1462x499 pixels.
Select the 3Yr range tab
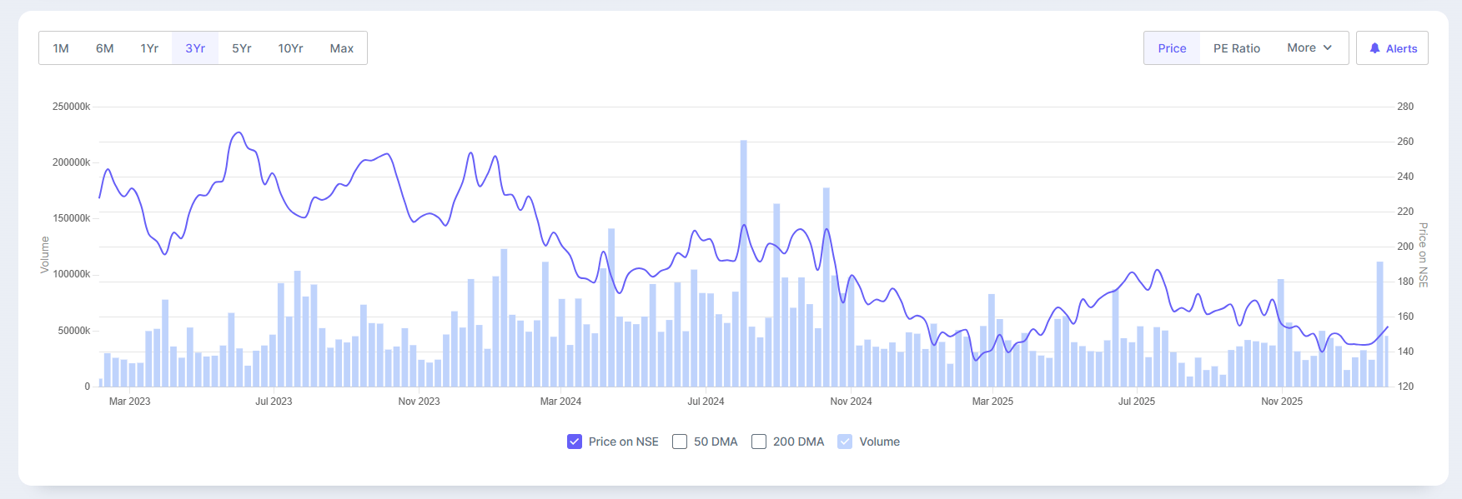click(195, 48)
